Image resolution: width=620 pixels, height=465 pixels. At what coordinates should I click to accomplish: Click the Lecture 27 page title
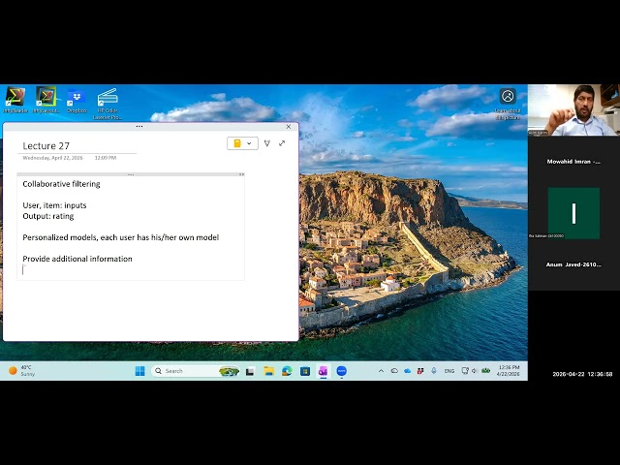(46, 146)
